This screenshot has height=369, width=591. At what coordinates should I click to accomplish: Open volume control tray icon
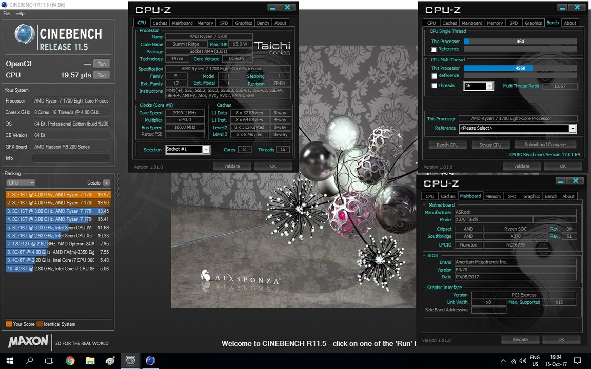pyautogui.click(x=523, y=361)
